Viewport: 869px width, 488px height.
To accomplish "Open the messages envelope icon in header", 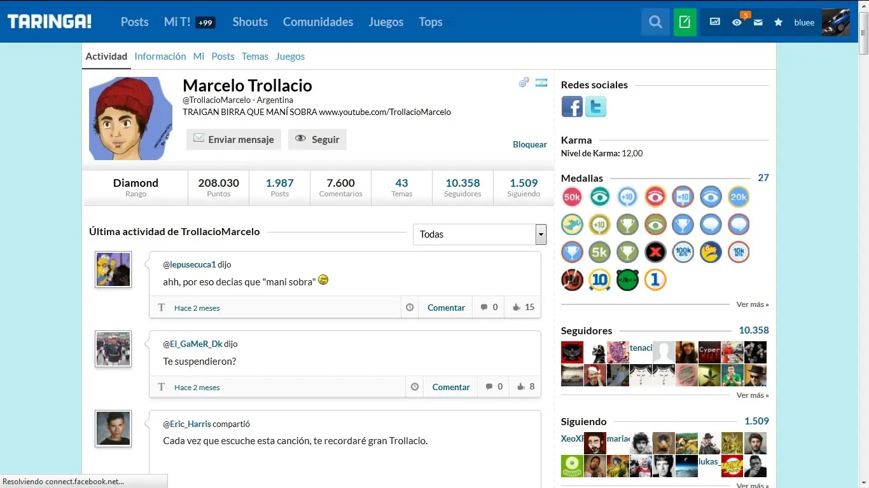I will (758, 22).
